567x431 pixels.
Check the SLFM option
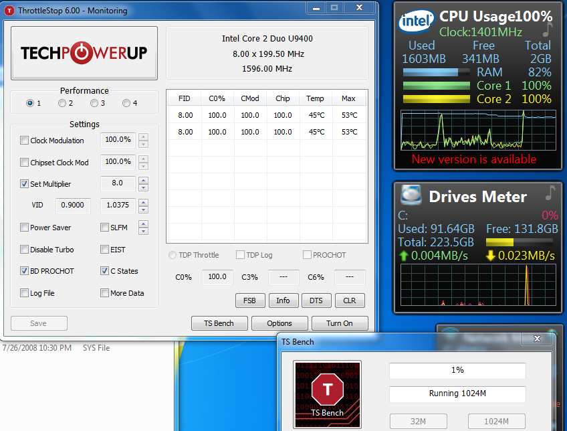point(104,228)
